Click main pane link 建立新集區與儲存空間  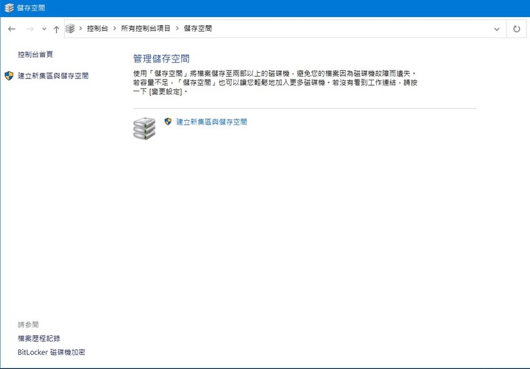[x=211, y=122]
